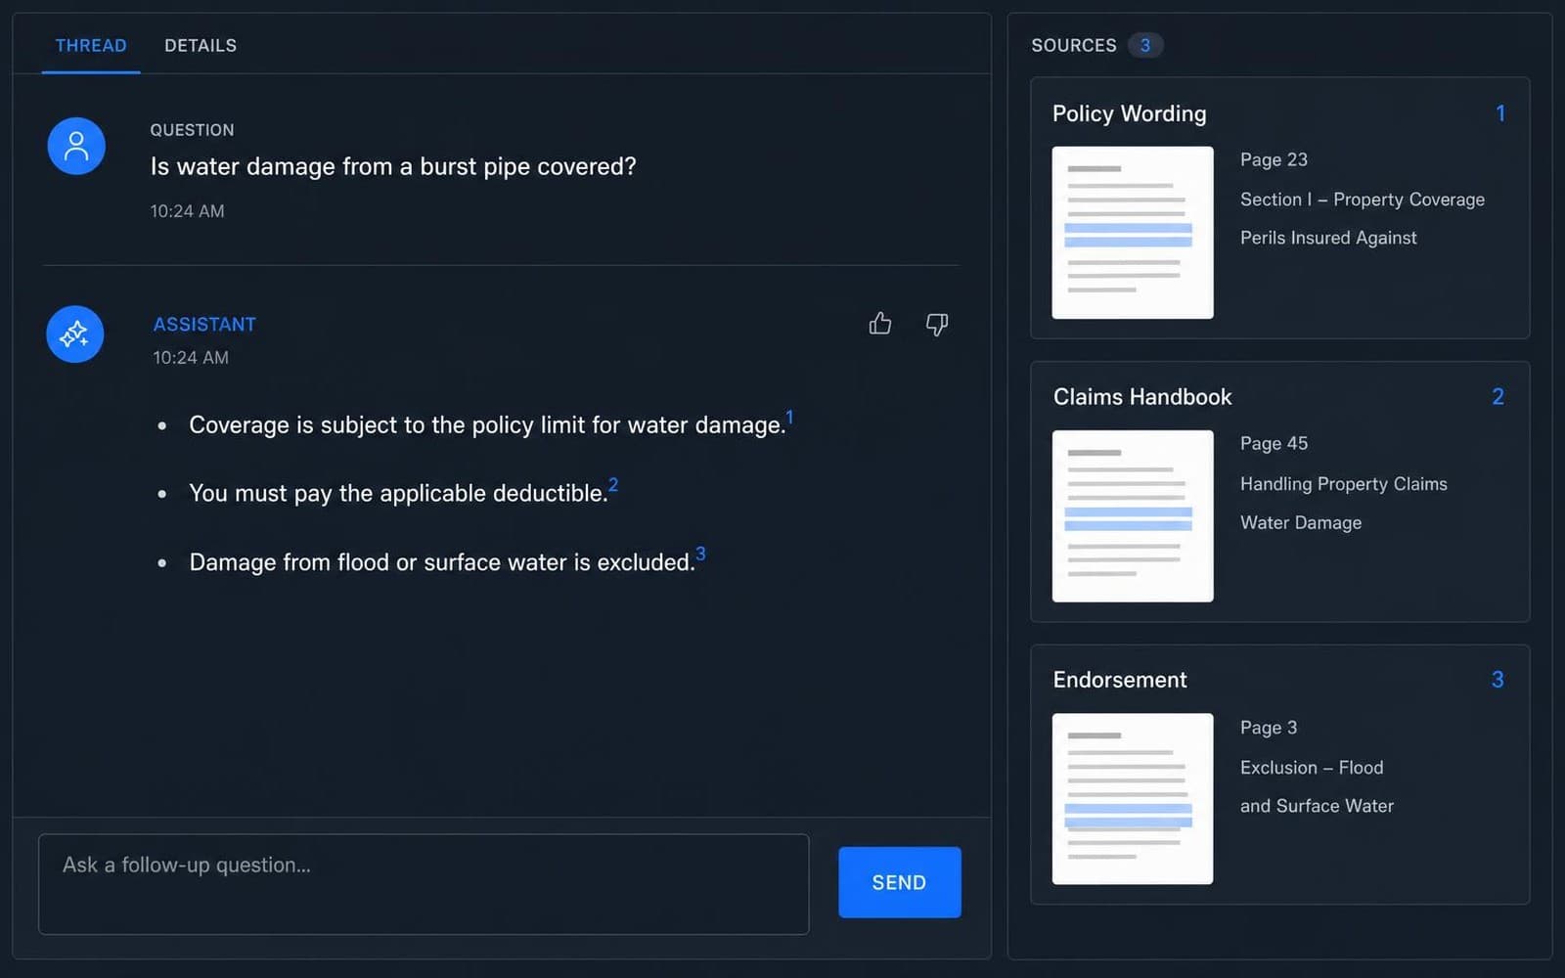The width and height of the screenshot is (1565, 978).
Task: Click source number 3 on the Endorsement card
Action: point(1498,680)
